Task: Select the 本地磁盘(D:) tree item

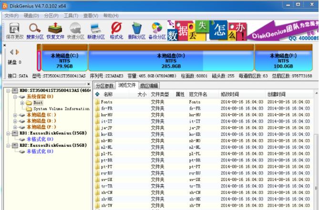Action: [41, 121]
